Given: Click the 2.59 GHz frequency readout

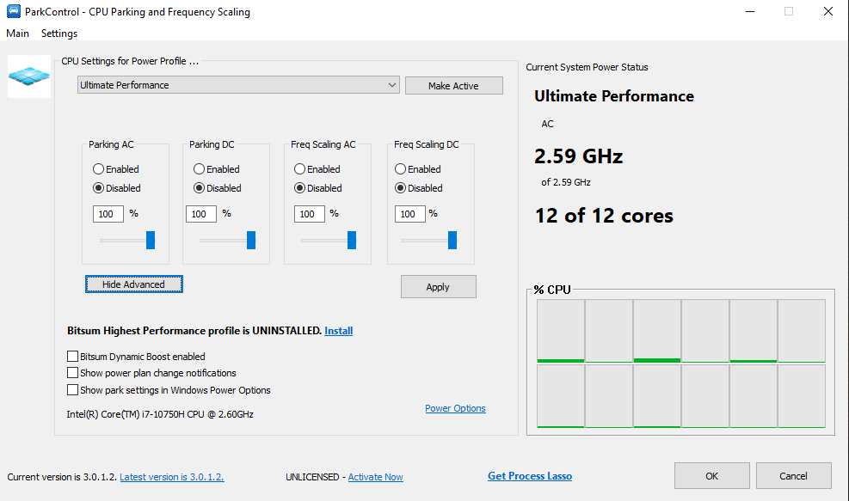Looking at the screenshot, I should [x=578, y=156].
